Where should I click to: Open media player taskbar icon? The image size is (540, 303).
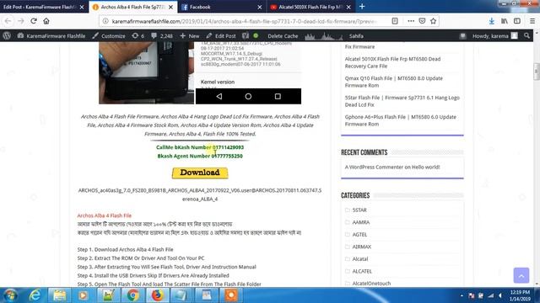pos(83,295)
